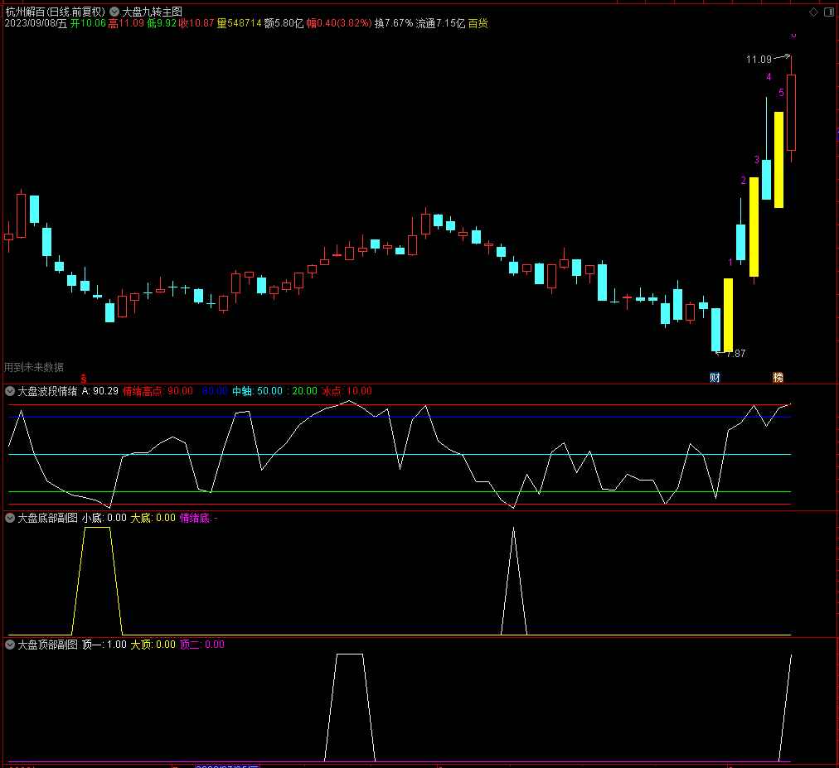Click the date text 2023/09/08/五
The image size is (839, 768).
(x=36, y=23)
